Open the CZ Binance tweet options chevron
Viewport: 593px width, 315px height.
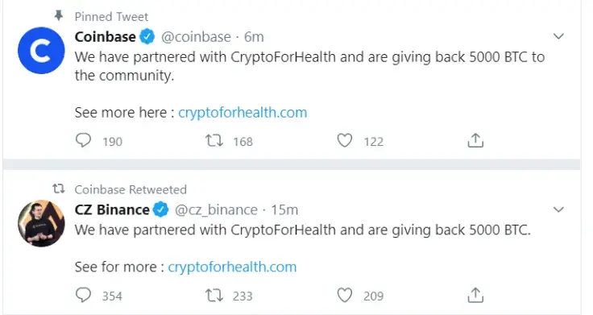(558, 209)
